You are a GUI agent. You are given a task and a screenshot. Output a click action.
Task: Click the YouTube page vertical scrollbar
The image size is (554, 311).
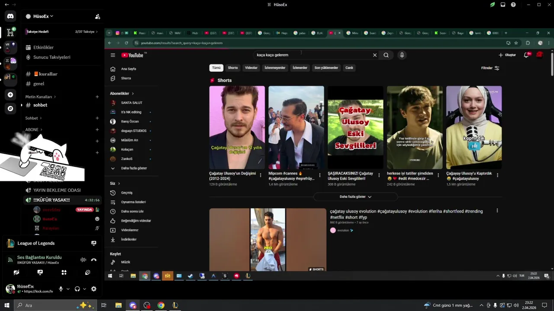click(552, 63)
